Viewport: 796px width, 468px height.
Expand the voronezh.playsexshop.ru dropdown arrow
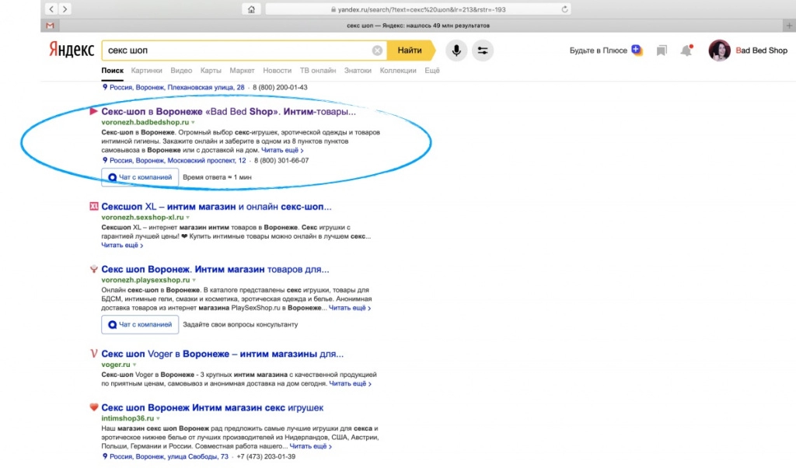[x=194, y=280]
